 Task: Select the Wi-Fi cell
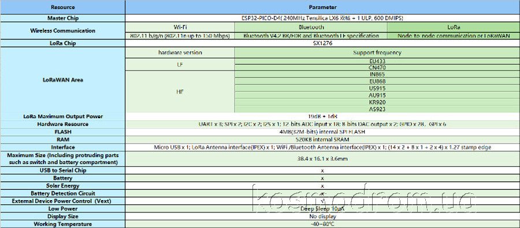(180, 27)
